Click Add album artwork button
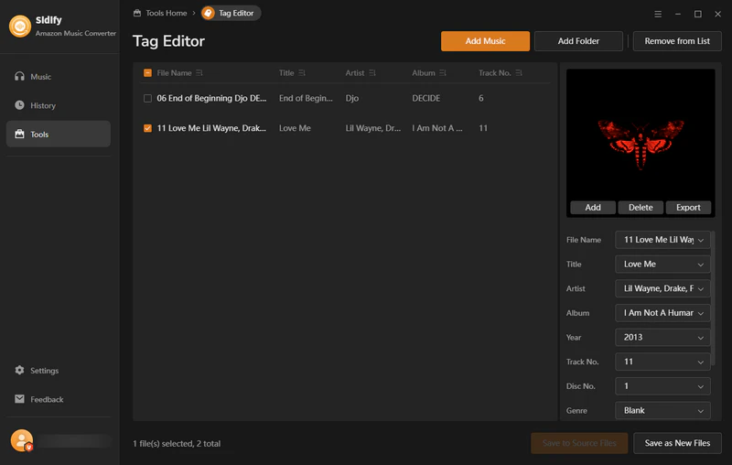The image size is (732, 465). pos(593,207)
